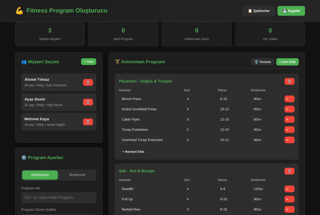Remove Barbell Row exercise
Image resolution: width=320 pixels, height=215 pixels.
[289, 209]
